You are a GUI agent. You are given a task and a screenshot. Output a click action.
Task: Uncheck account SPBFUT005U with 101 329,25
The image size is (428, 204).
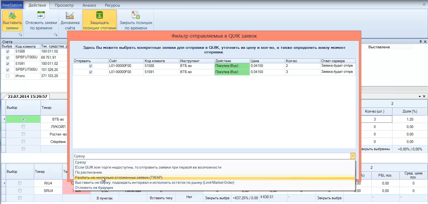(x=7, y=70)
